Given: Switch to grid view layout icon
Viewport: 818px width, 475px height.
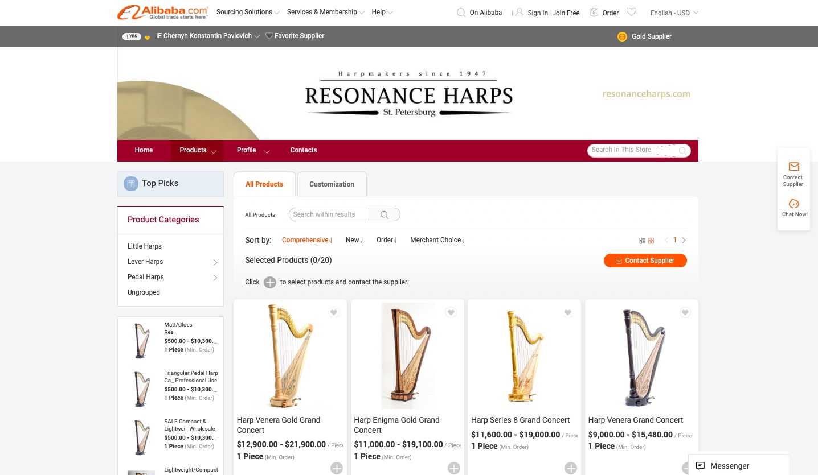Looking at the screenshot, I should [651, 241].
